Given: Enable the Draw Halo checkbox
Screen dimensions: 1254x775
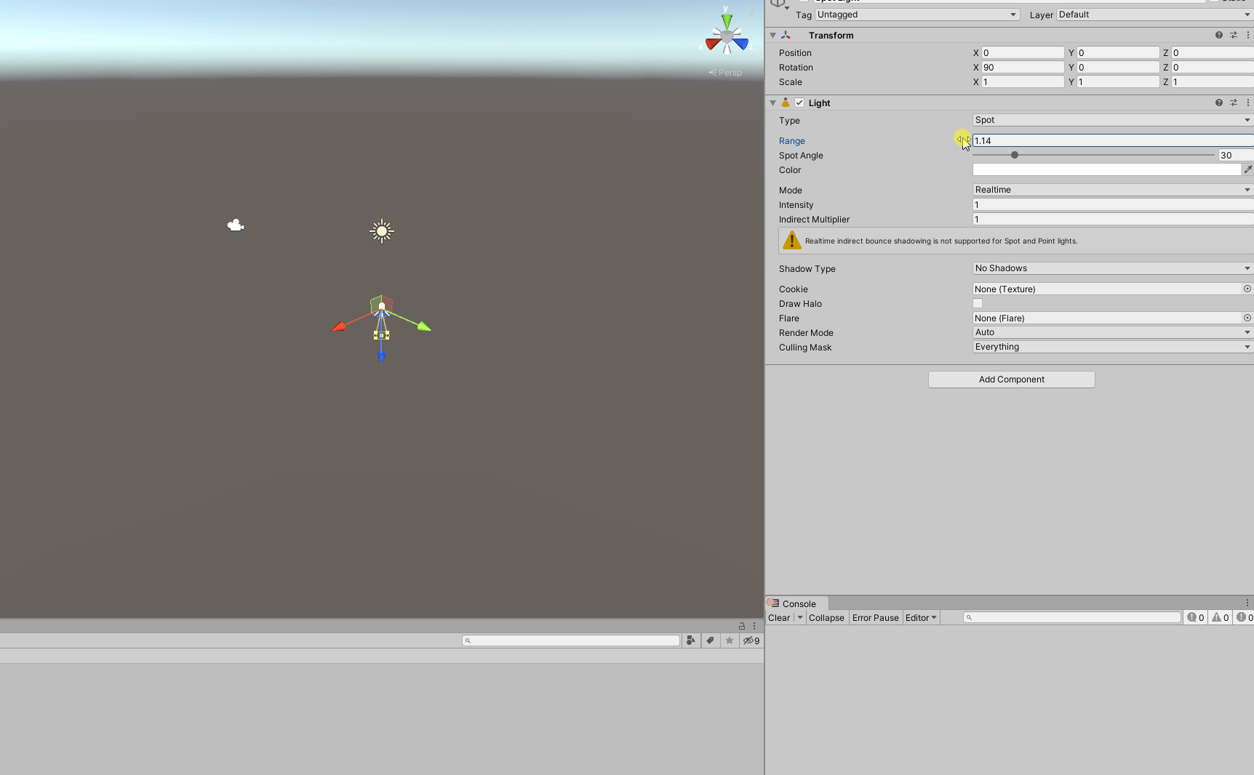Looking at the screenshot, I should click(978, 303).
